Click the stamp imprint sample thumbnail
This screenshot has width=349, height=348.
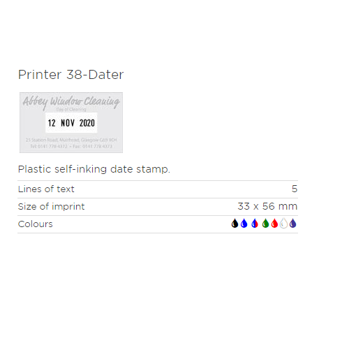[x=71, y=122]
